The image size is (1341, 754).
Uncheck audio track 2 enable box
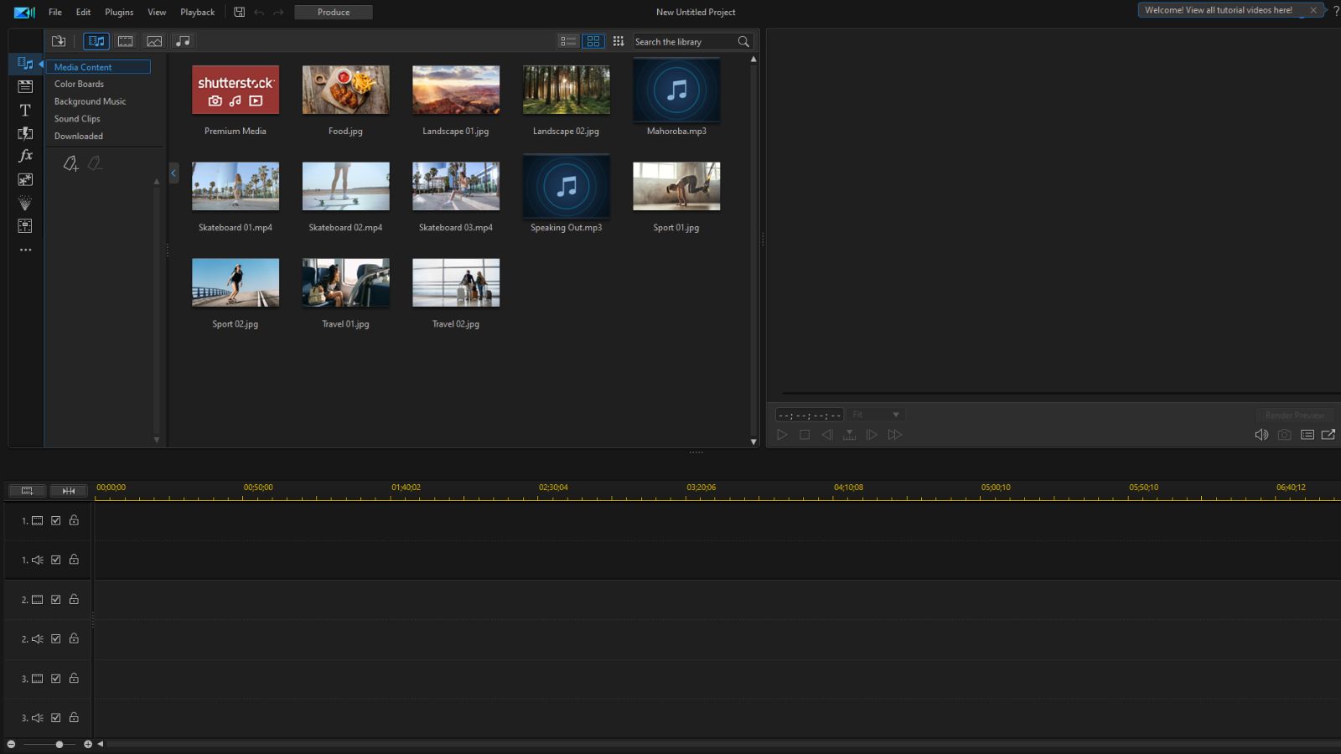click(56, 638)
